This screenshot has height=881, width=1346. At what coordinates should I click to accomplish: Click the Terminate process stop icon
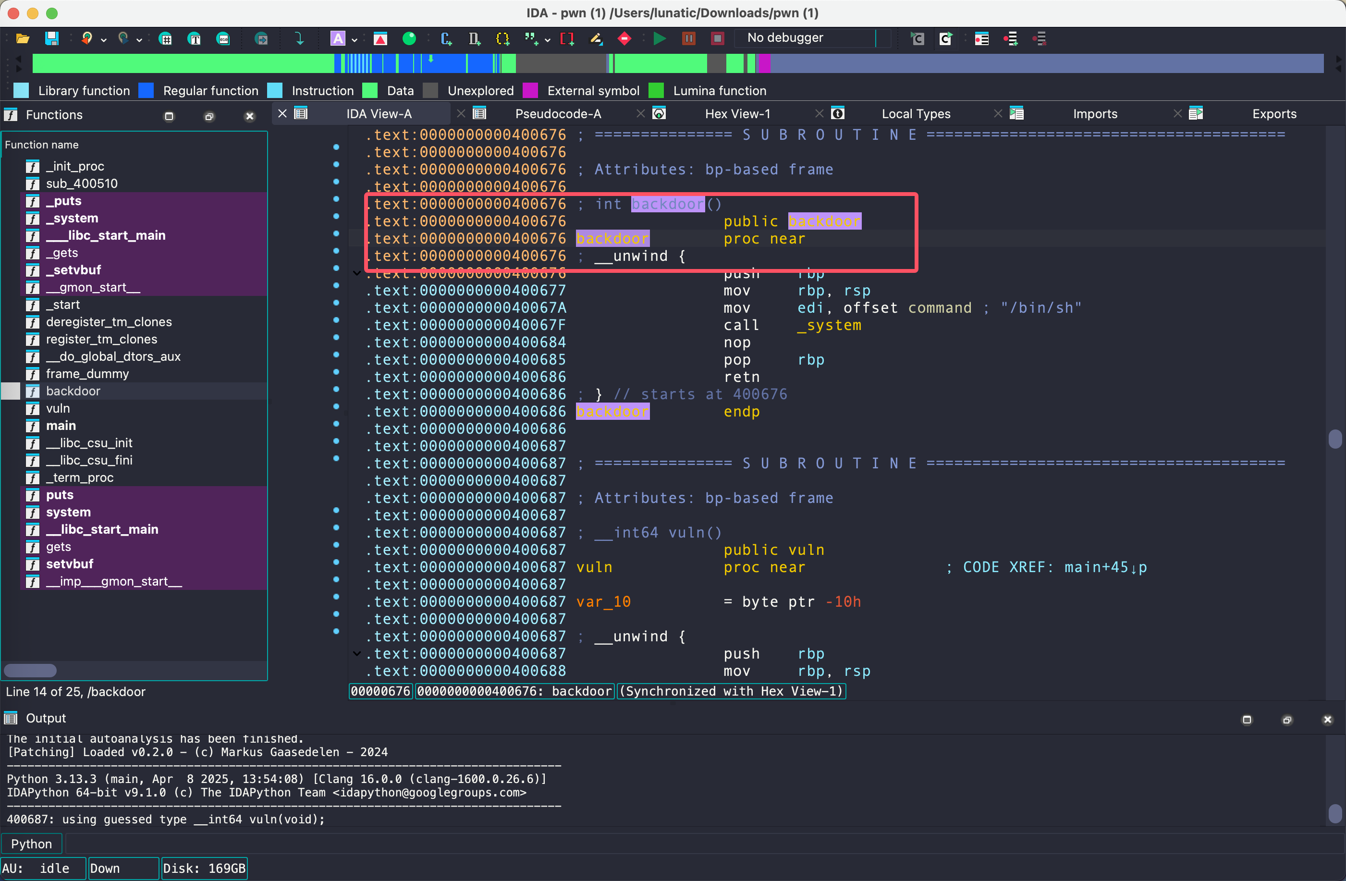[x=717, y=38]
